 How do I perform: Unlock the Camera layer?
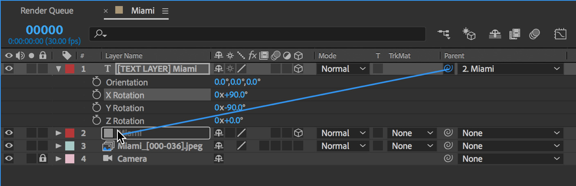(43, 159)
